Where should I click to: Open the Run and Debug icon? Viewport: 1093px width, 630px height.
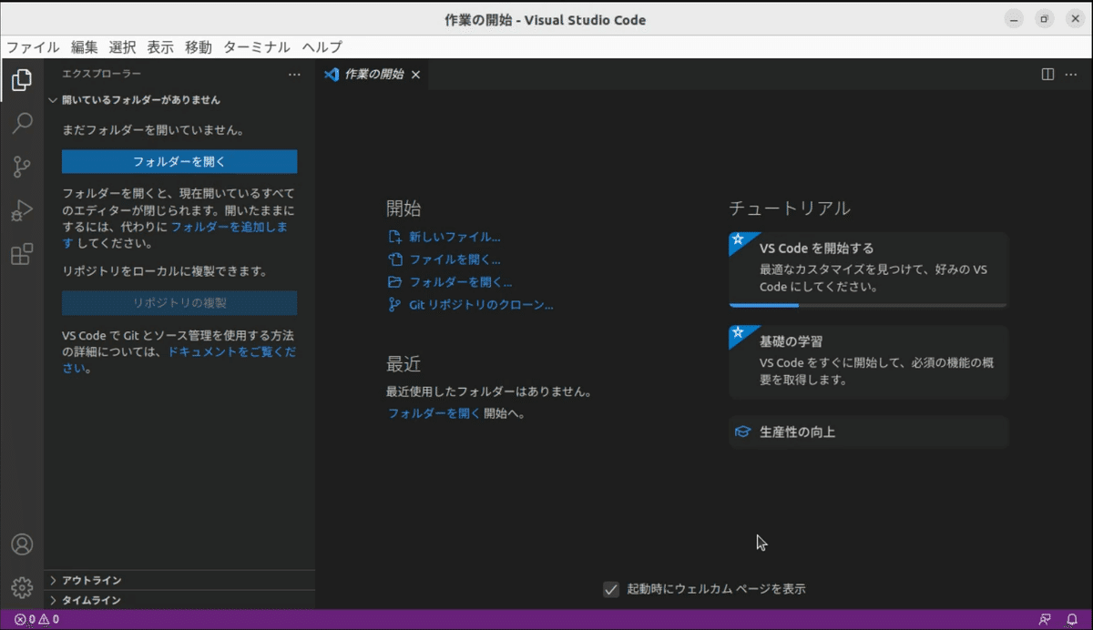[22, 210]
